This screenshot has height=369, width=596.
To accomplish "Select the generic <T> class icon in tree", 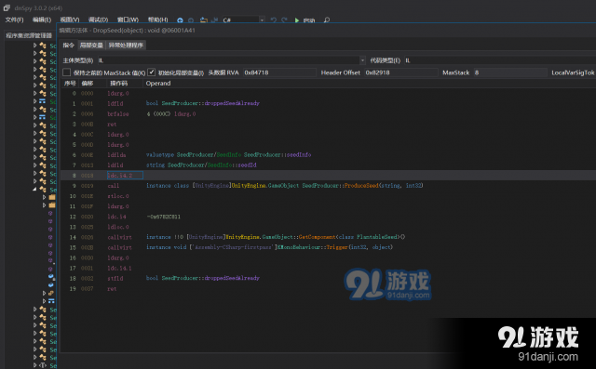I will click(x=43, y=365).
